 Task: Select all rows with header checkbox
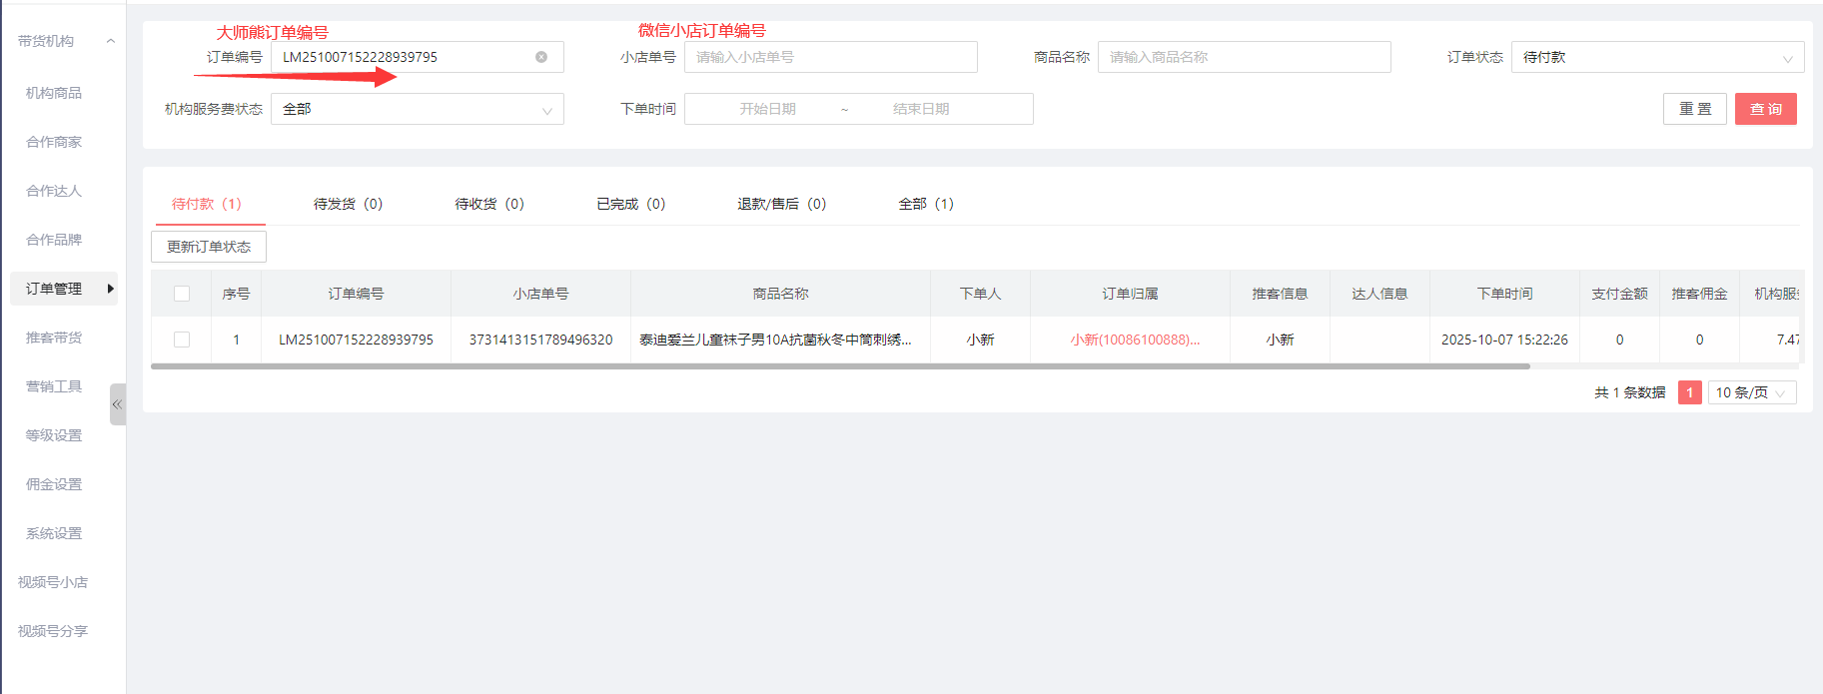[x=182, y=294]
